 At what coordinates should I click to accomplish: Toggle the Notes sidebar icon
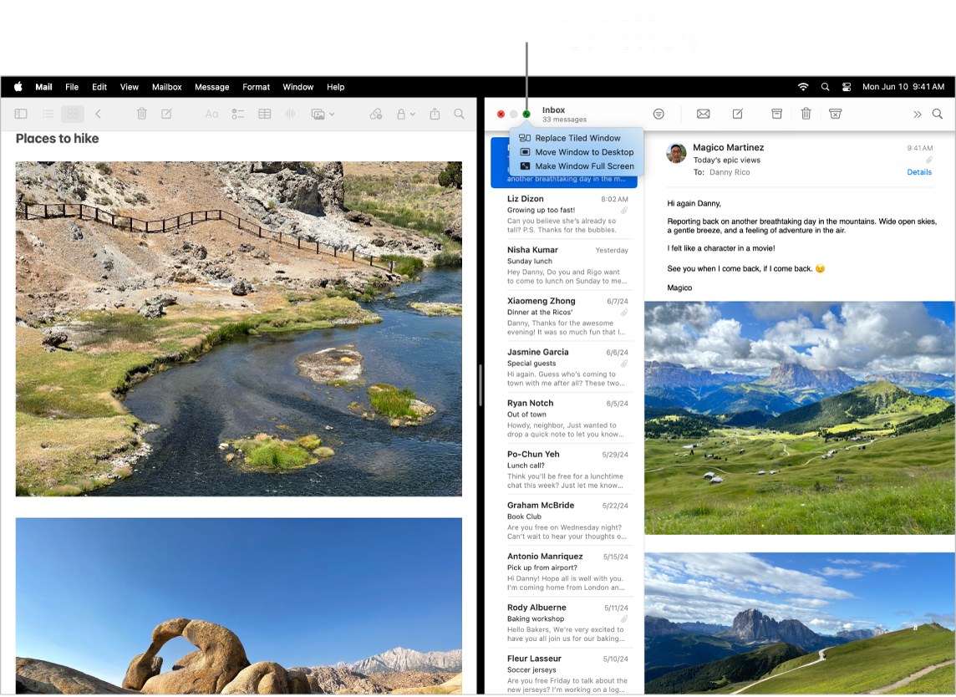tap(21, 114)
